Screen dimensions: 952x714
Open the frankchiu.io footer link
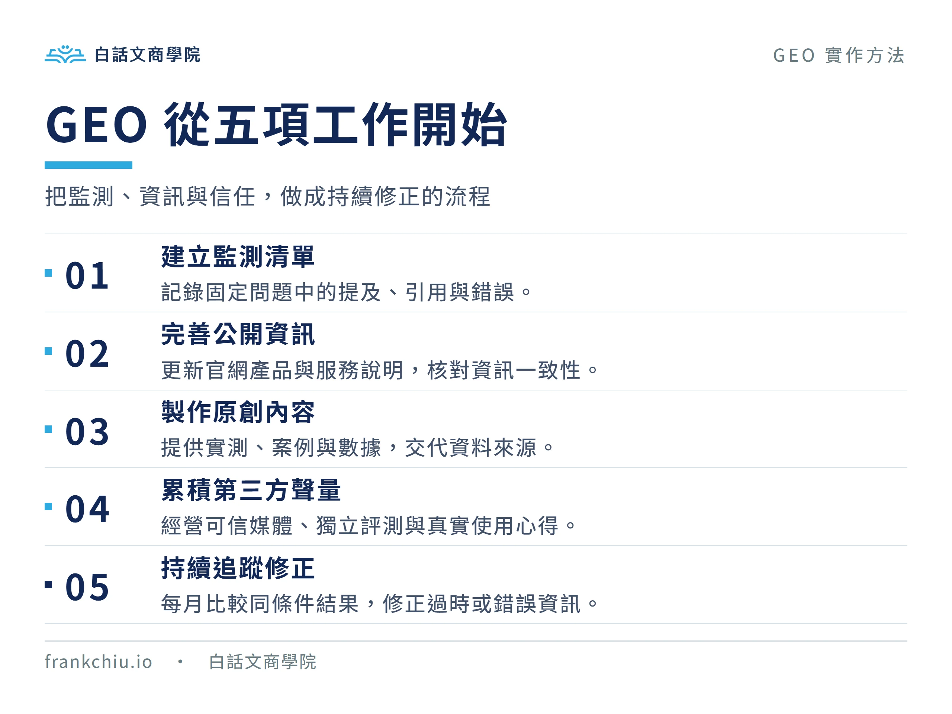click(99, 662)
